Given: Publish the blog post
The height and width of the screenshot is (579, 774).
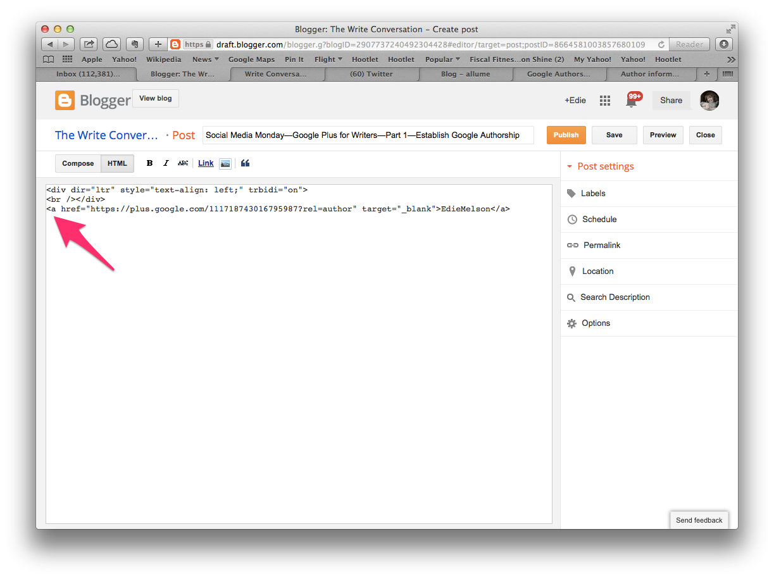Looking at the screenshot, I should coord(566,135).
